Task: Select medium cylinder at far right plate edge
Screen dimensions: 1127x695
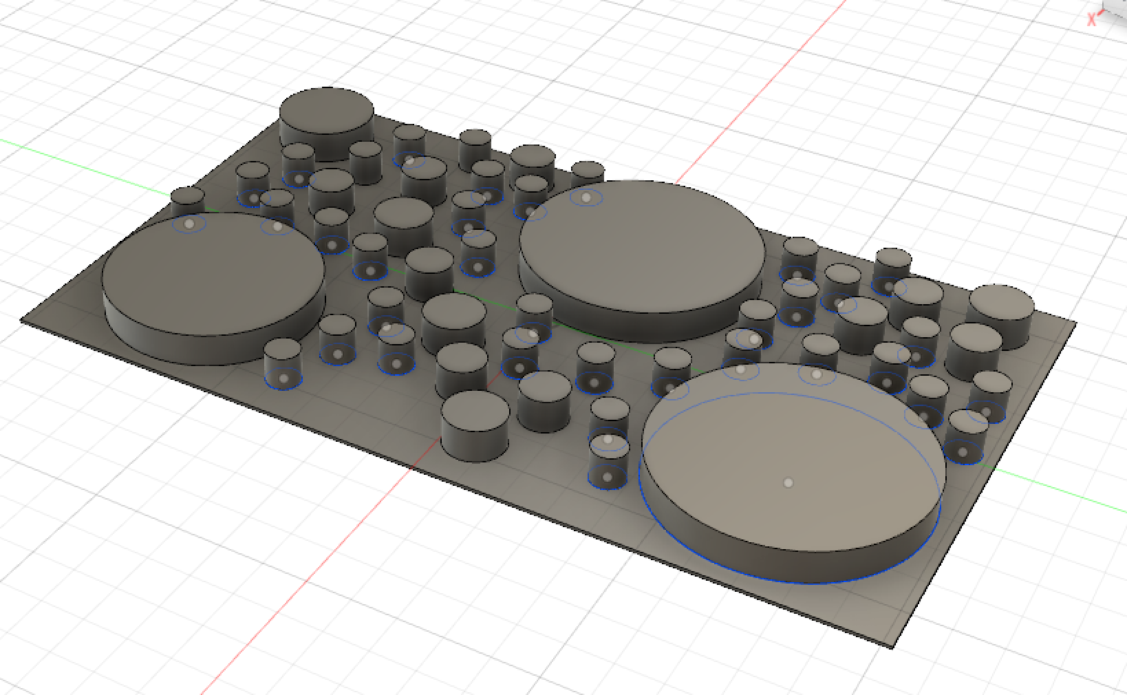Action: coord(1001,315)
